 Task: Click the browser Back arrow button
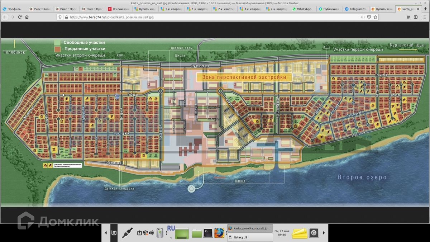point(5,17)
